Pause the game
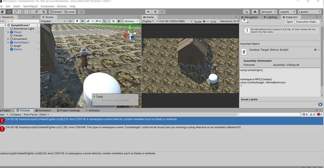The image size is (324, 168). click(155, 12)
